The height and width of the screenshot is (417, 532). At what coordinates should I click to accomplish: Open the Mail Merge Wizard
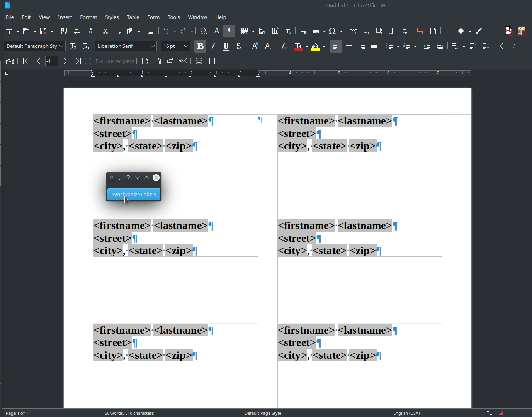(10, 61)
